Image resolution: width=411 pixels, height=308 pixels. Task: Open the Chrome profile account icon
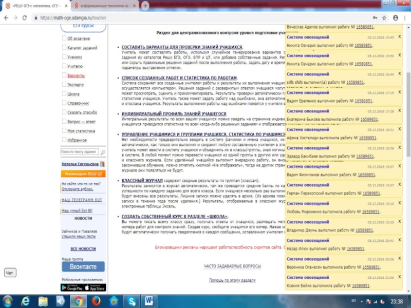396,18
